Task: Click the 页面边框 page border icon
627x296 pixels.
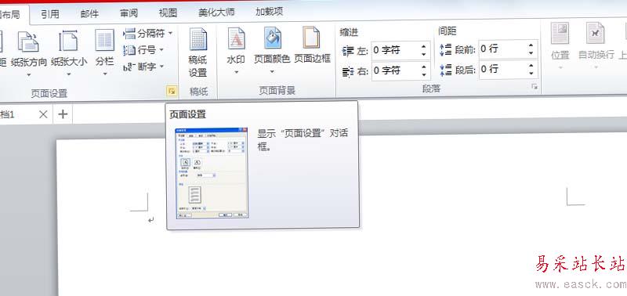Action: click(312, 37)
